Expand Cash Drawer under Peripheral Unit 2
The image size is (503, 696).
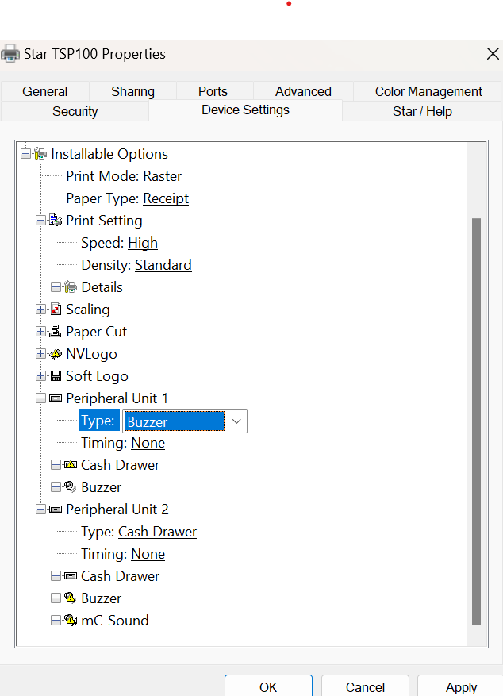56,575
